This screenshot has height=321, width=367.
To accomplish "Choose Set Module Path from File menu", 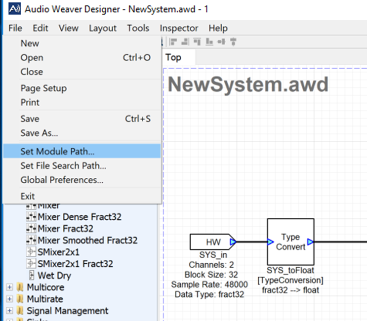I will (x=57, y=152).
